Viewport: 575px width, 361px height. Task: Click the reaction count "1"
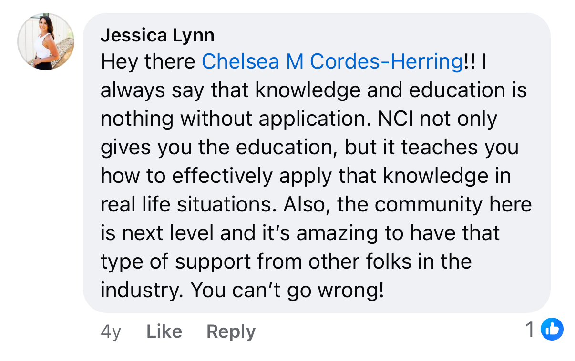coord(530,329)
